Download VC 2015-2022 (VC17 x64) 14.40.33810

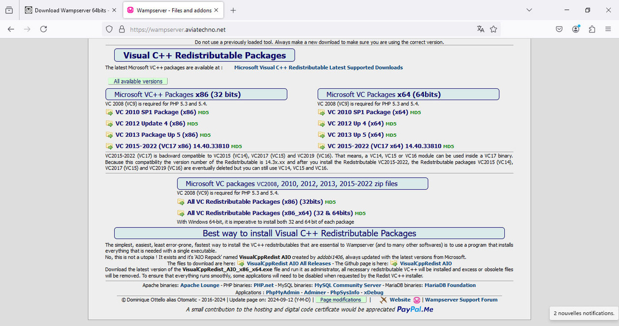(x=384, y=146)
